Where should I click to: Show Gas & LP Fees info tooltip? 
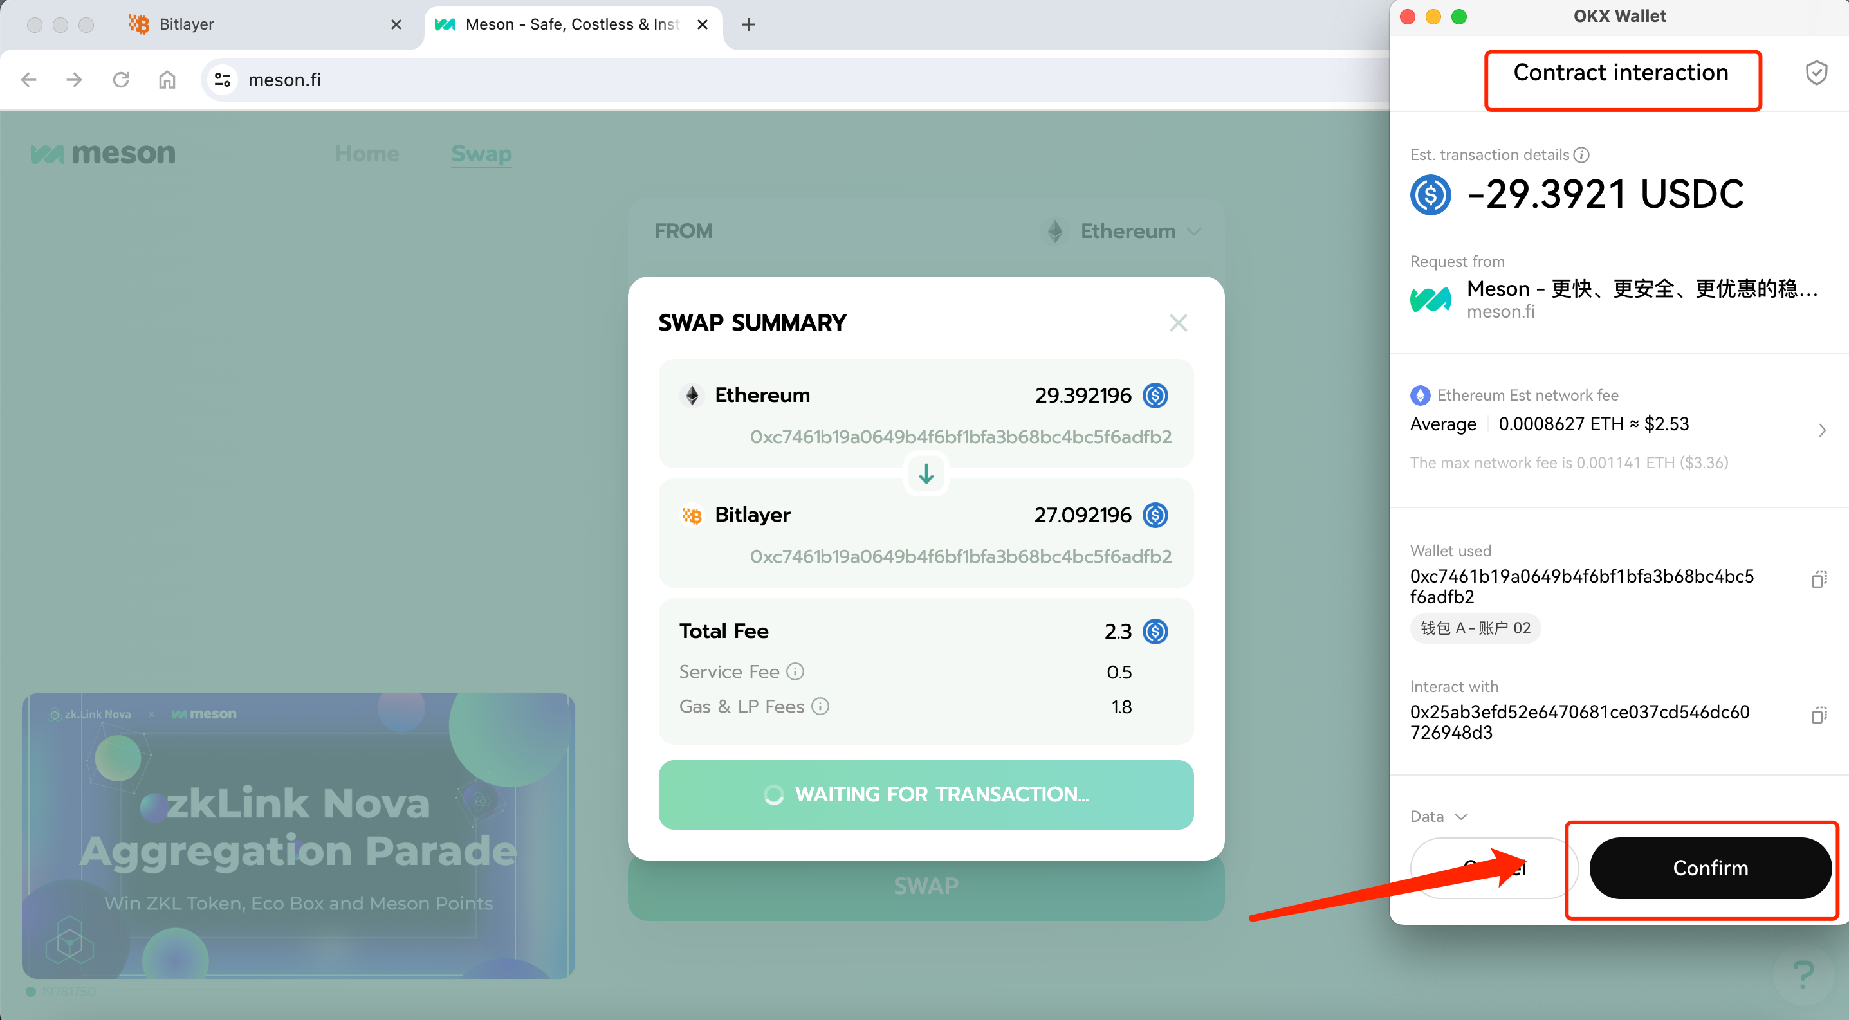pyautogui.click(x=820, y=707)
